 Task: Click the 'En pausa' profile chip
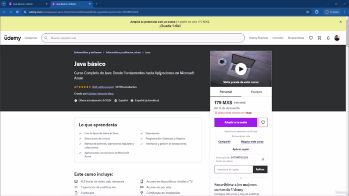tap(332, 12)
